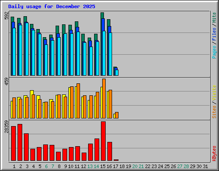The width and height of the screenshot is (219, 171).
Task: Click day 1 on the x-axis
Action: coord(14,166)
